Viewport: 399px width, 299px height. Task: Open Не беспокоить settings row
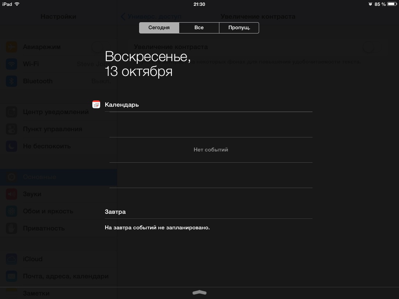click(58, 146)
